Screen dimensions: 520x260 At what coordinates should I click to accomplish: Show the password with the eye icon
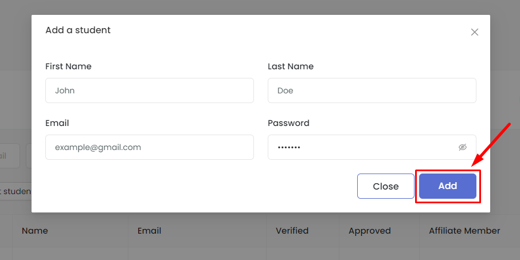(463, 147)
